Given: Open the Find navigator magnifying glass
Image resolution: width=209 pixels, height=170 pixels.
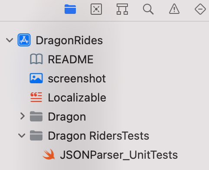Looking at the screenshot, I should [148, 10].
